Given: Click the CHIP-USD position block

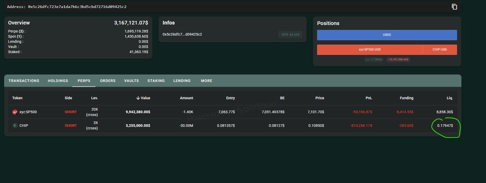Looking at the screenshot, I should tap(440, 50).
